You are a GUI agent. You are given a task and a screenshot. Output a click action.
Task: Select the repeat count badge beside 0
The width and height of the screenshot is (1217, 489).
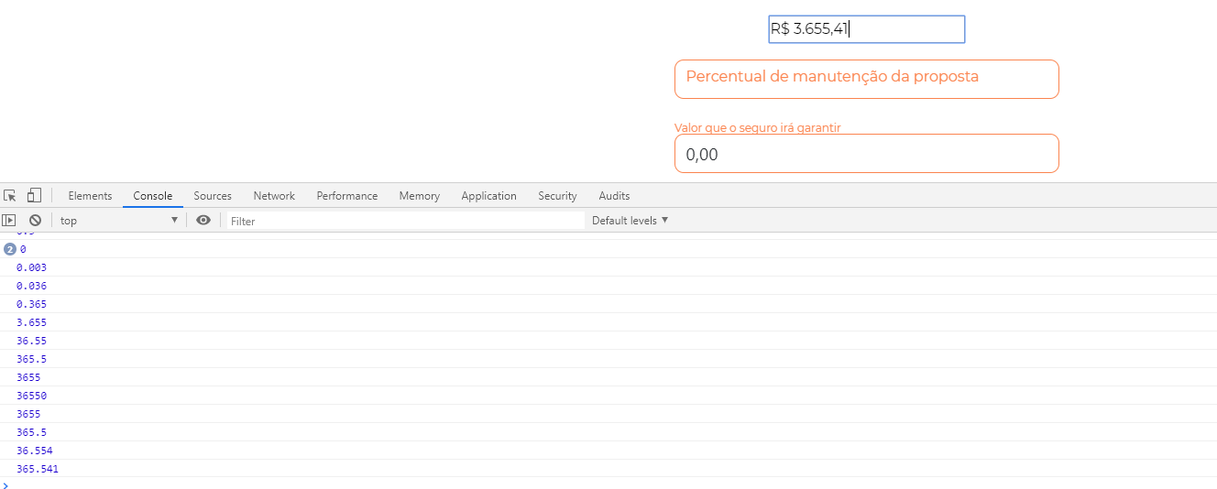point(10,249)
